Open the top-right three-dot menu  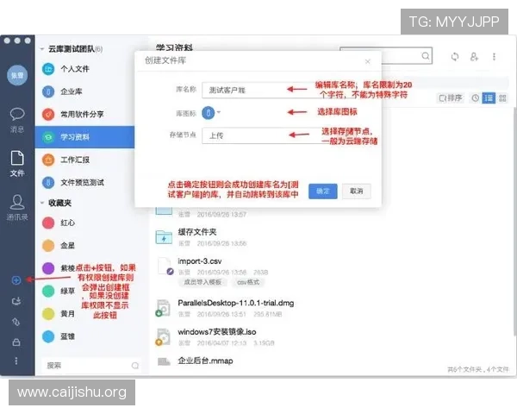coord(494,57)
